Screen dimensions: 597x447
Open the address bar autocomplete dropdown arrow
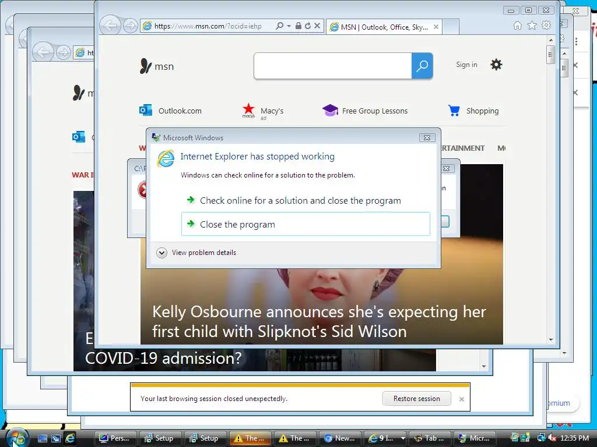289,26
